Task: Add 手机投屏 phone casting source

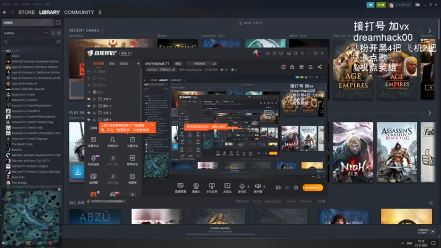Action: (212, 187)
